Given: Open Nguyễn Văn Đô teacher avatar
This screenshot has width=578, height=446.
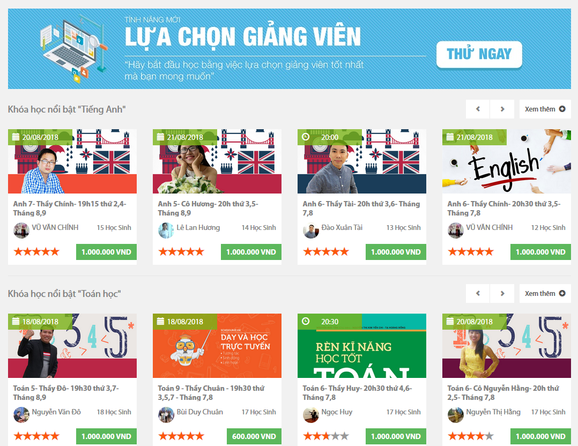Looking at the screenshot, I should 21,415.
